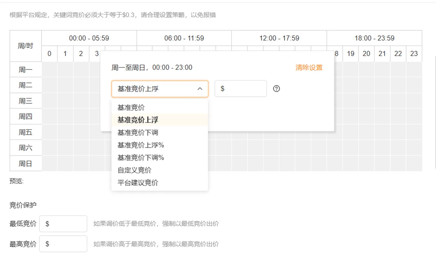Select the 周一 row header
This screenshot has width=436, height=253.
click(x=25, y=69)
